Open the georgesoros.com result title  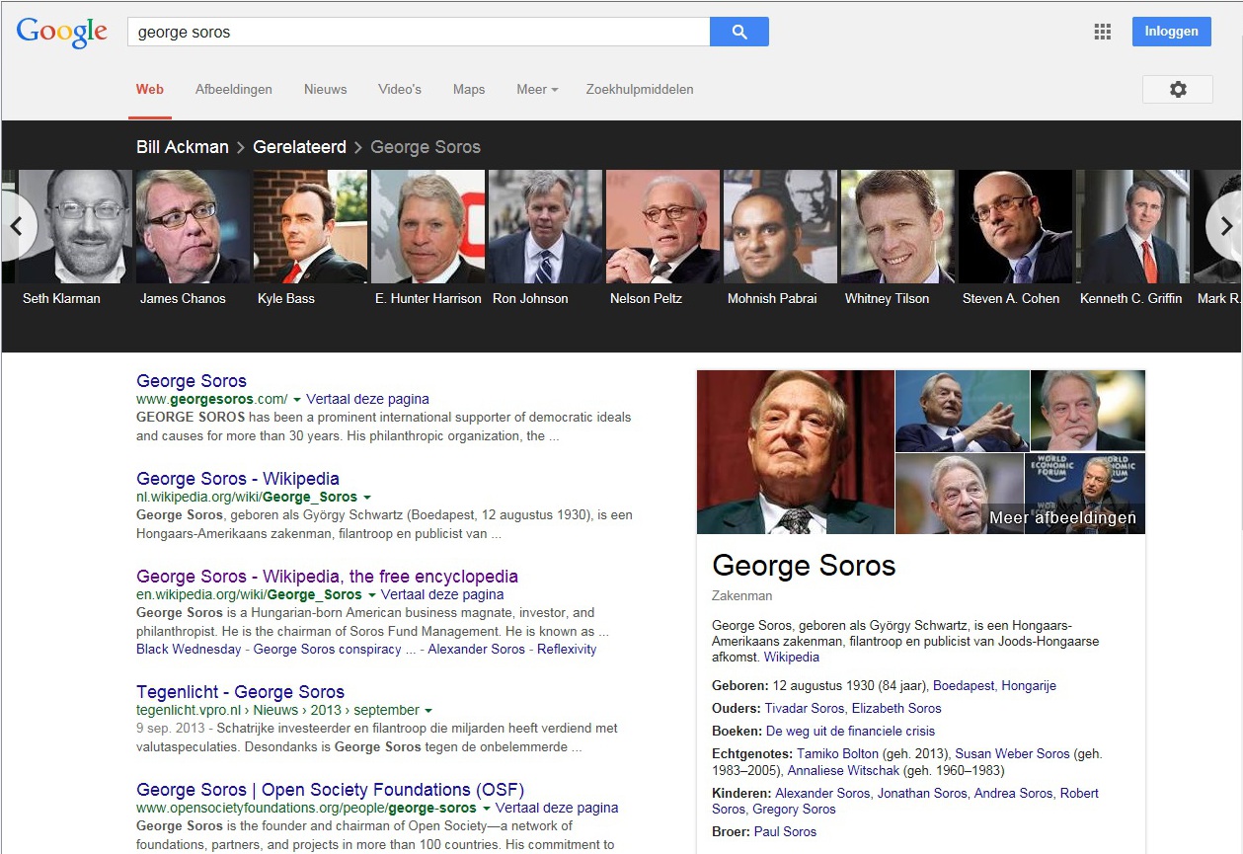[192, 381]
